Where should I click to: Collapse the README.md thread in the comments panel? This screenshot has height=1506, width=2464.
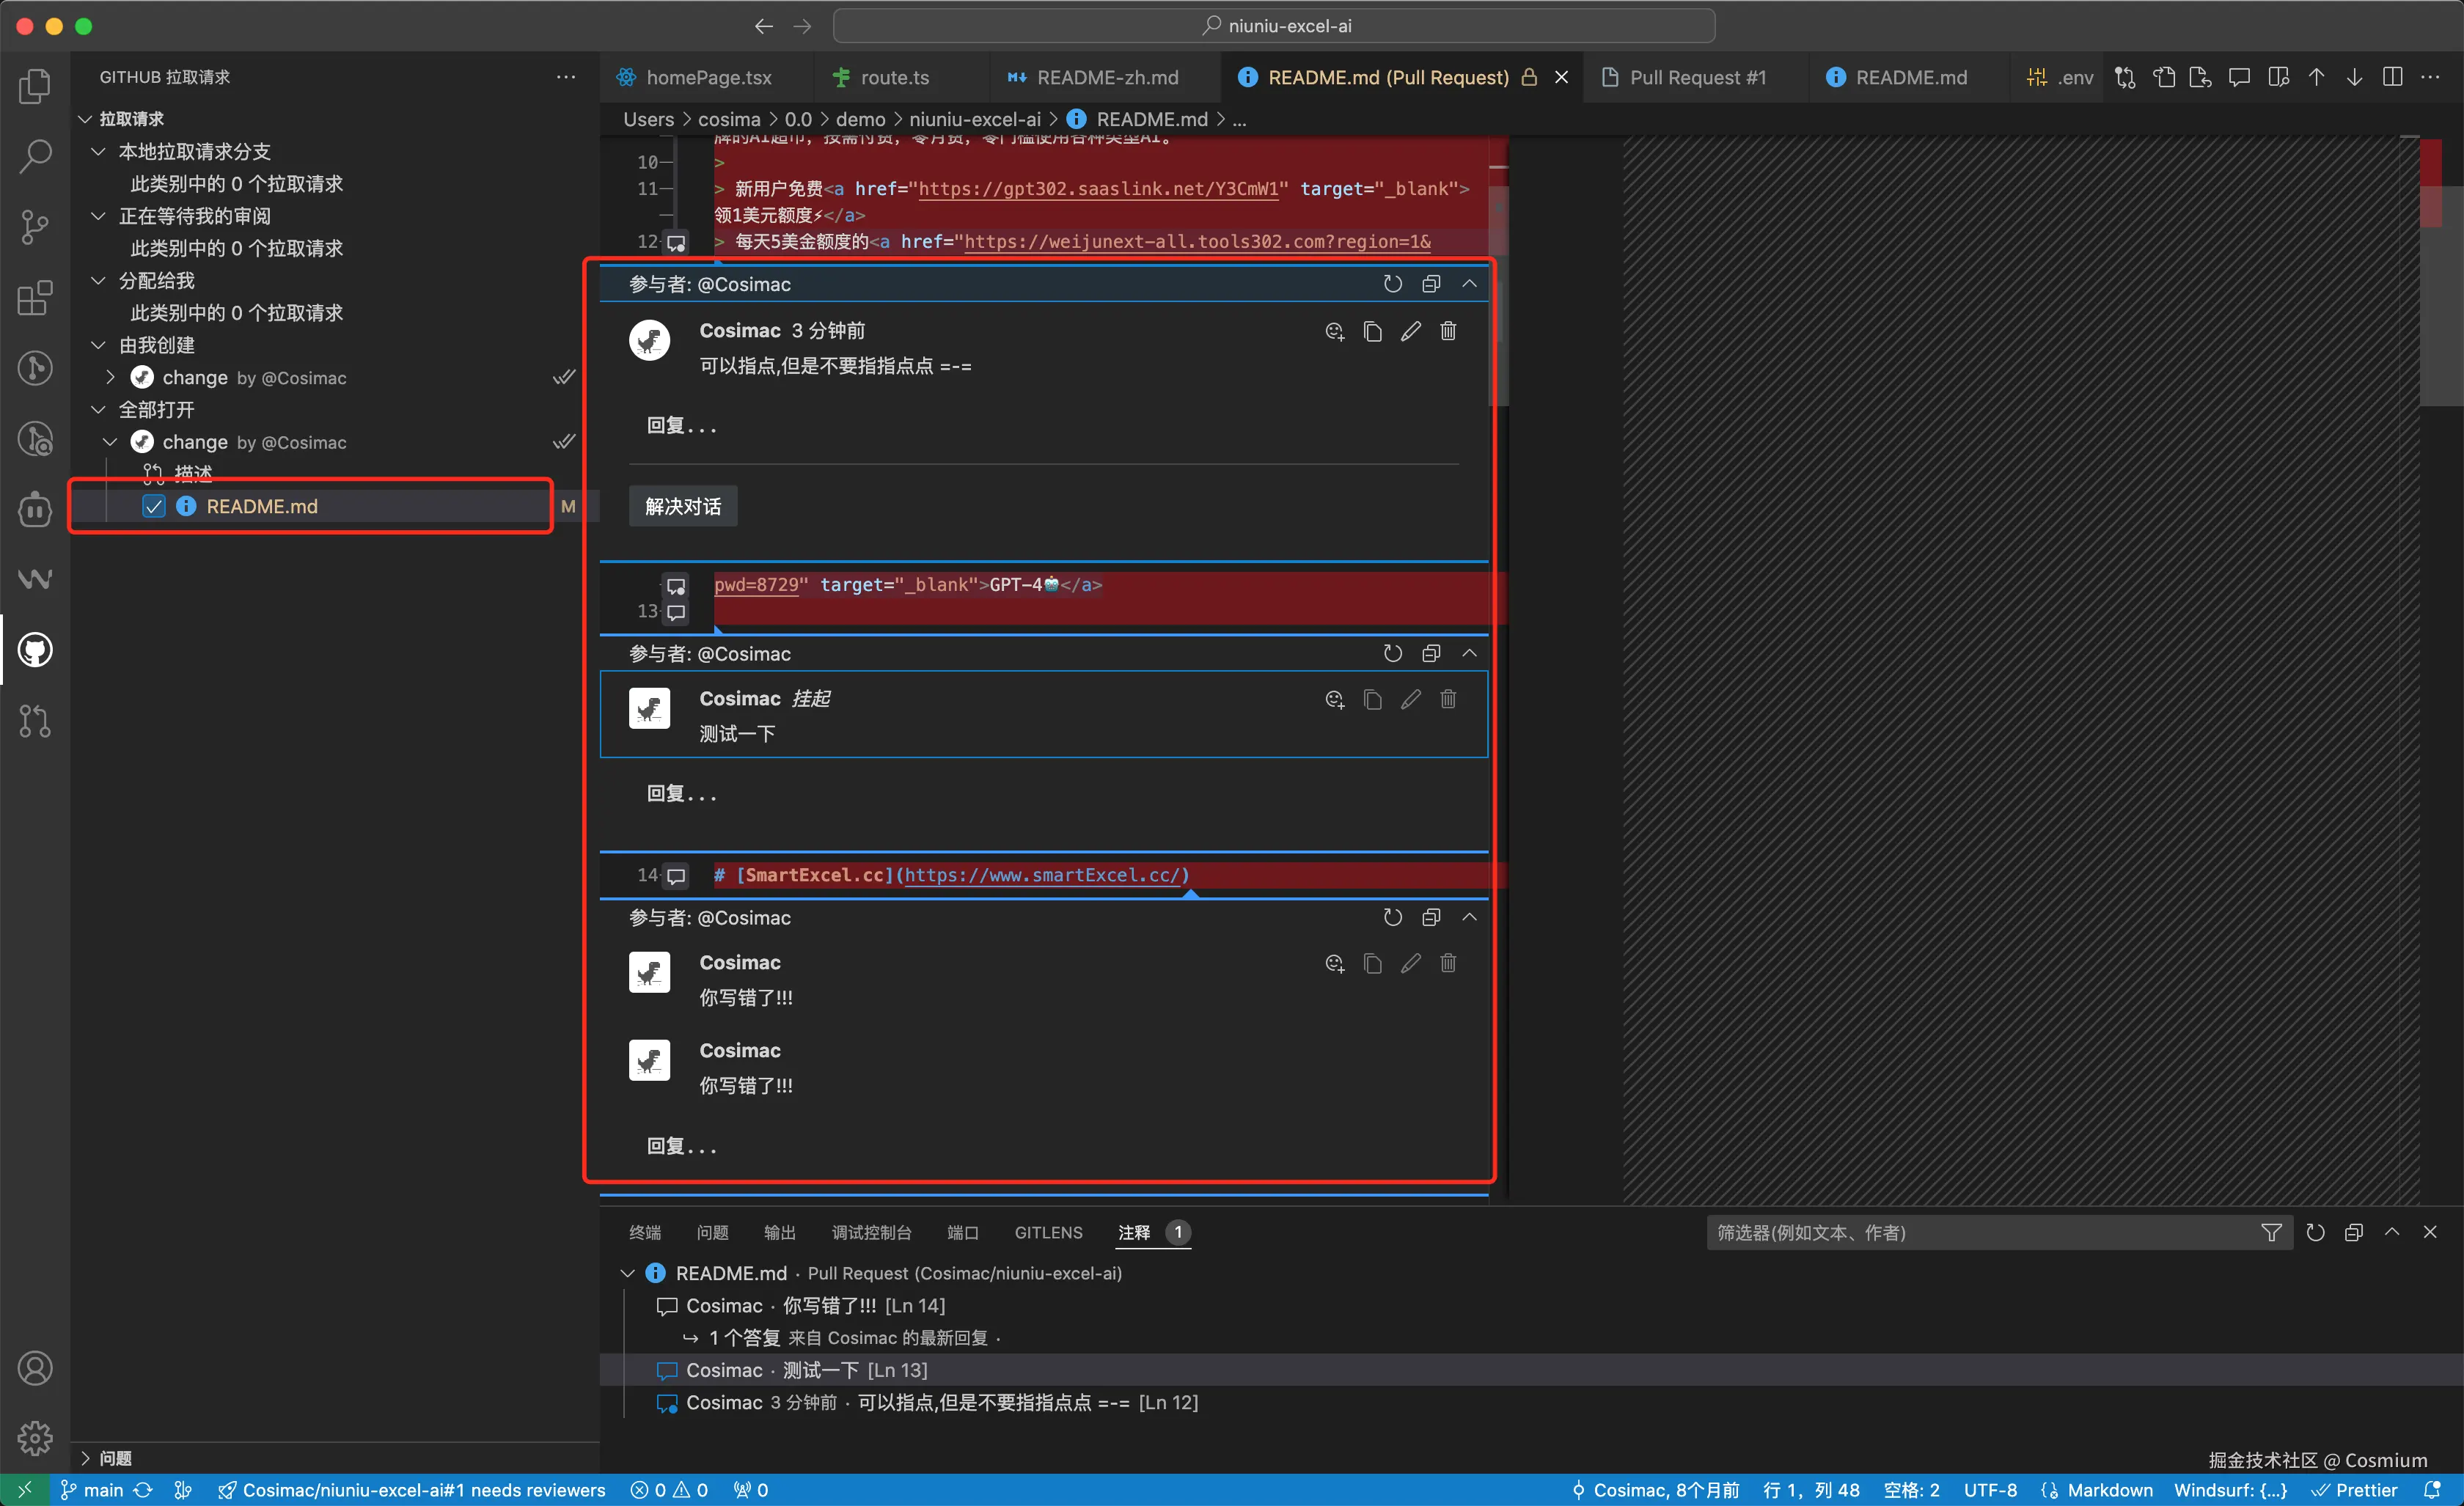628,1273
